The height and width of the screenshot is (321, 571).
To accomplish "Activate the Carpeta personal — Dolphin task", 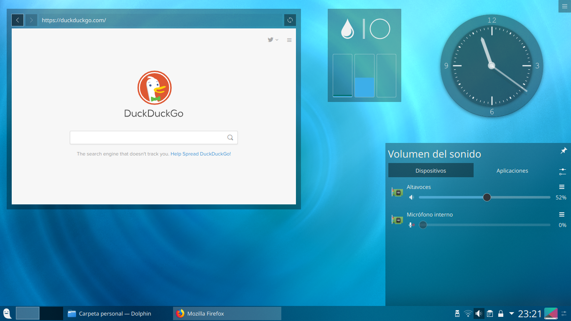I will [x=118, y=313].
